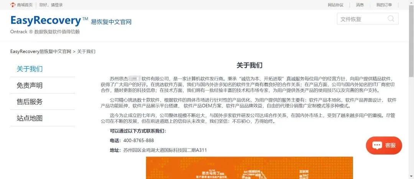Open the 客服 live chat button

pyautogui.click(x=384, y=145)
